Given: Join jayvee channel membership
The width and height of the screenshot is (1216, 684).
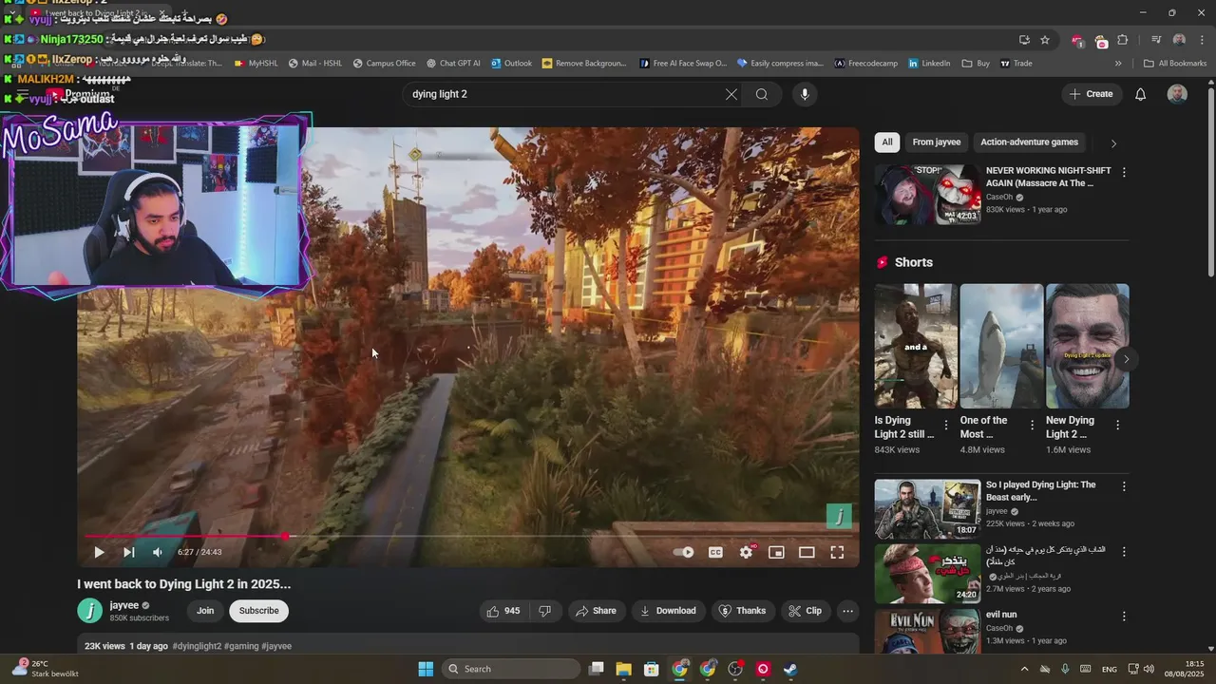Looking at the screenshot, I should (x=205, y=611).
